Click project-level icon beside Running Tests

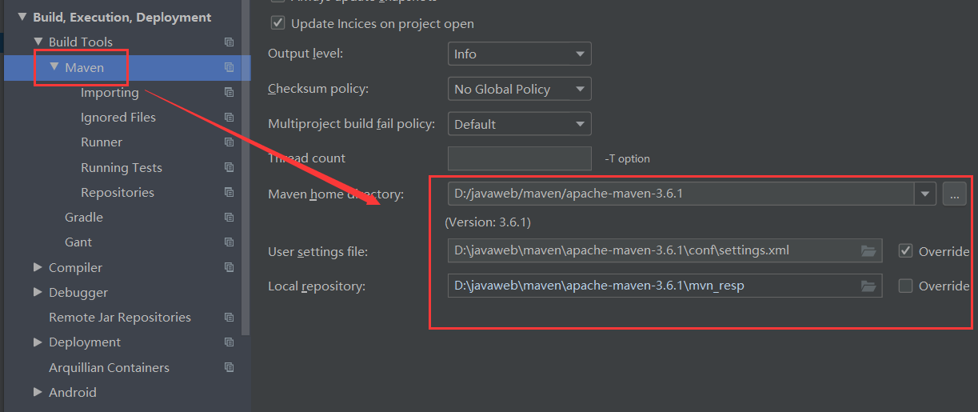pos(230,167)
